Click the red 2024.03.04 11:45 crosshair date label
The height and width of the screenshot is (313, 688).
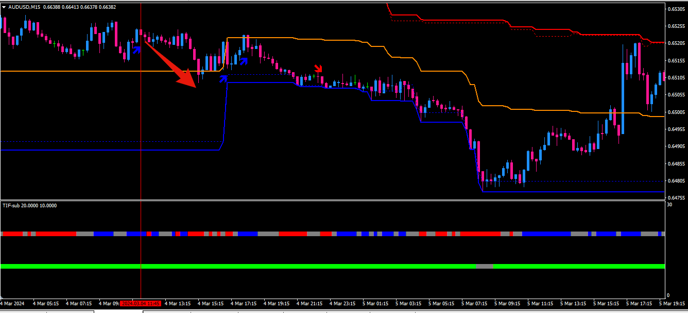141,303
